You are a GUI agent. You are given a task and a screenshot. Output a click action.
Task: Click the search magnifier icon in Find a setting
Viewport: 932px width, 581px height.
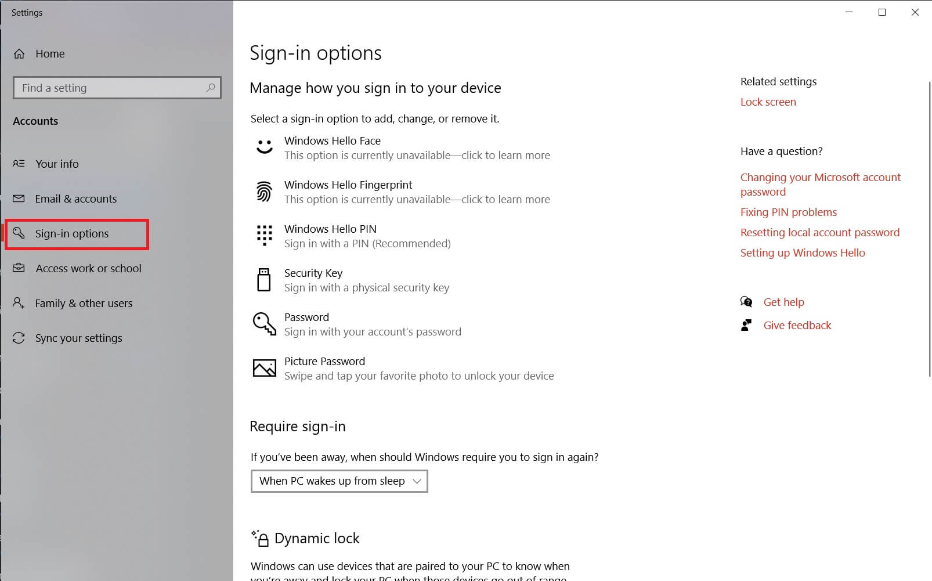211,88
